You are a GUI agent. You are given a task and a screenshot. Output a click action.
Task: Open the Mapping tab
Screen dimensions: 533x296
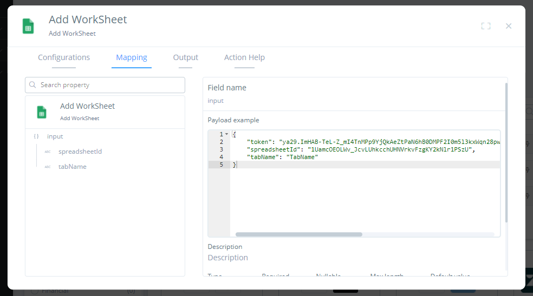[x=132, y=57]
